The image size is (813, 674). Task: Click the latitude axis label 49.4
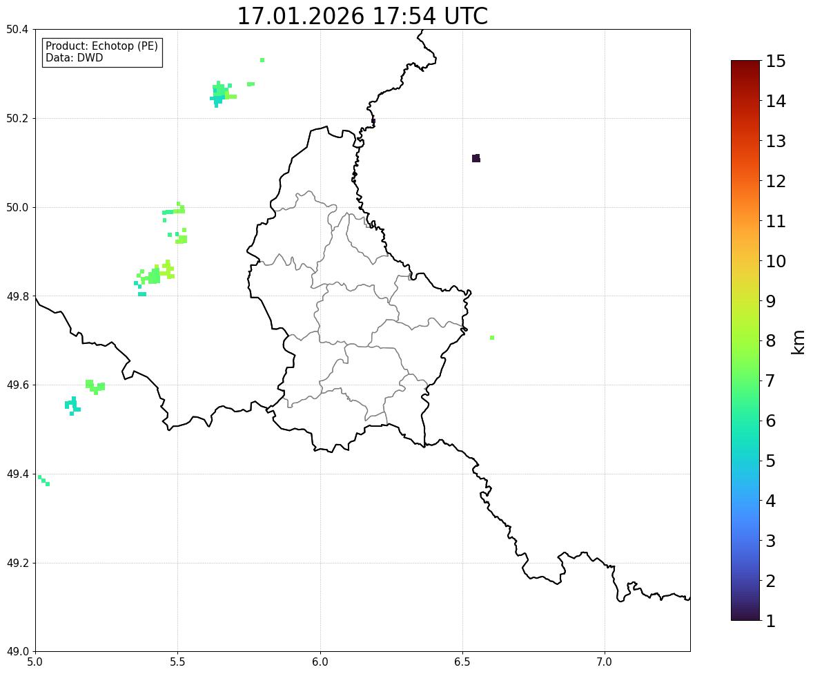point(17,474)
